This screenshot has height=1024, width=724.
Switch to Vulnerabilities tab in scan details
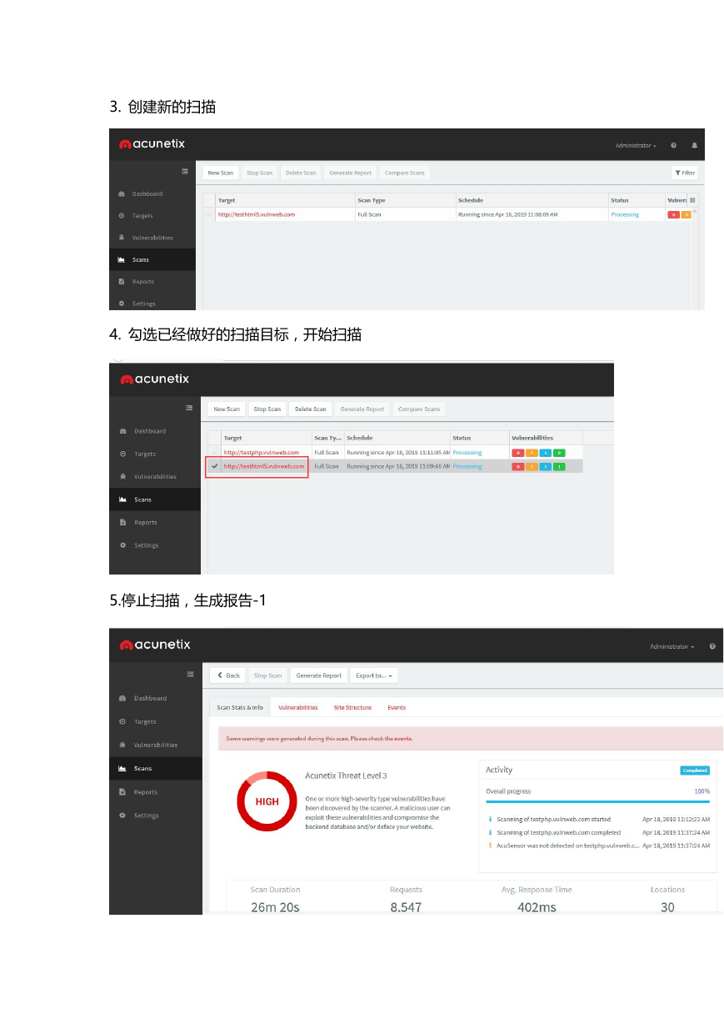[298, 707]
